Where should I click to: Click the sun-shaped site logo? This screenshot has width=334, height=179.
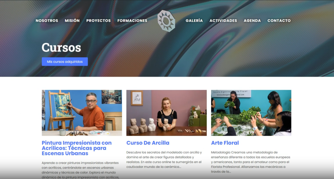[166, 21]
